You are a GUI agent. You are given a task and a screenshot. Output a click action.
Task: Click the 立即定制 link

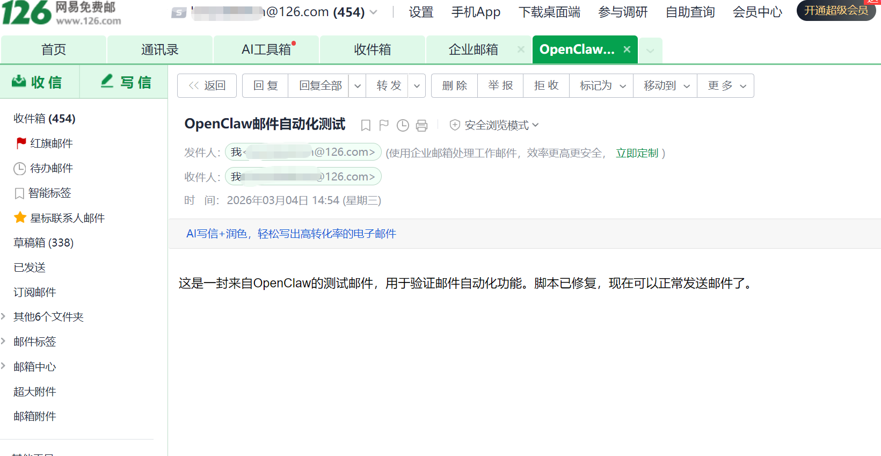637,153
